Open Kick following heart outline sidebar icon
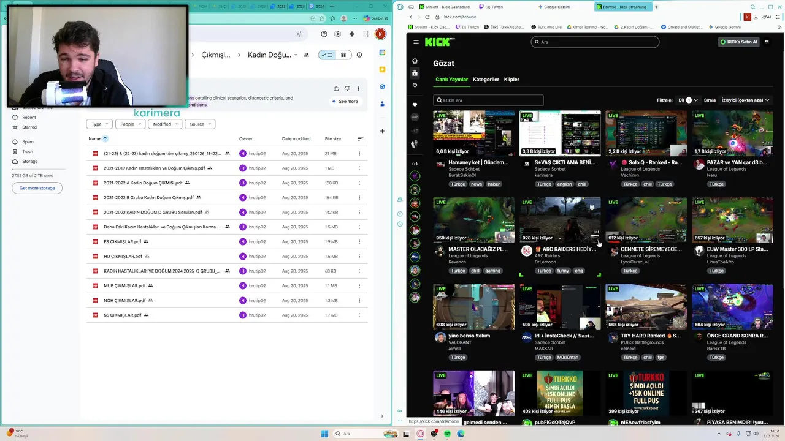Image resolution: width=785 pixels, height=441 pixels. click(x=415, y=85)
